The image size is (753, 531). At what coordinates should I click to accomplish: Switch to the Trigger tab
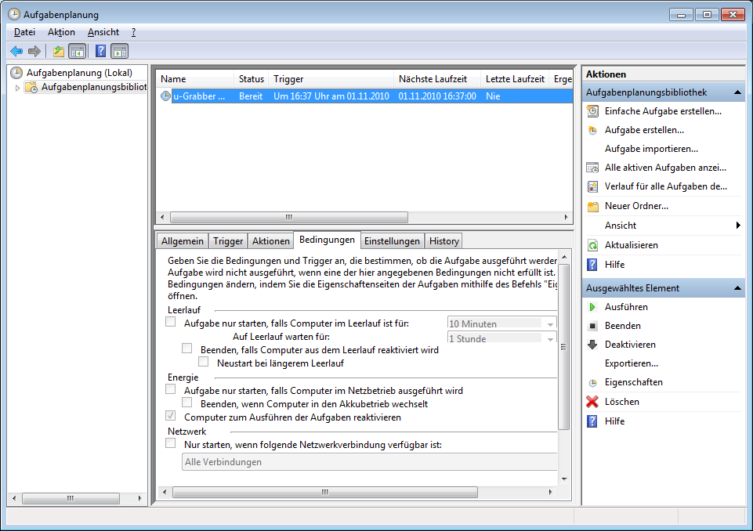coord(228,241)
